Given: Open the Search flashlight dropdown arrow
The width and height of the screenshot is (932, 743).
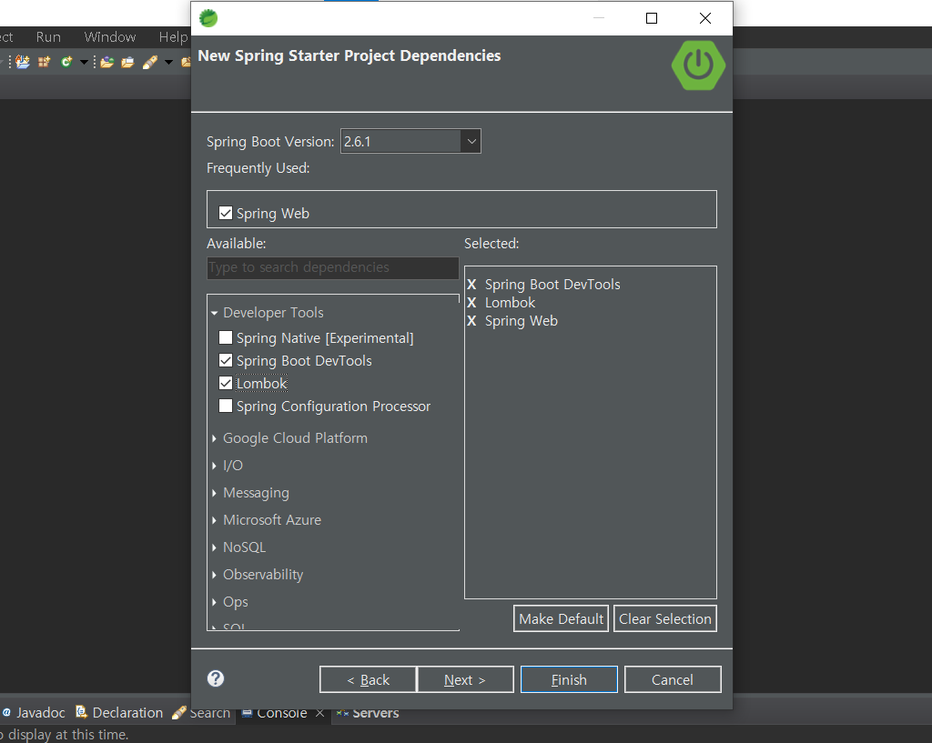Looking at the screenshot, I should coord(168,62).
